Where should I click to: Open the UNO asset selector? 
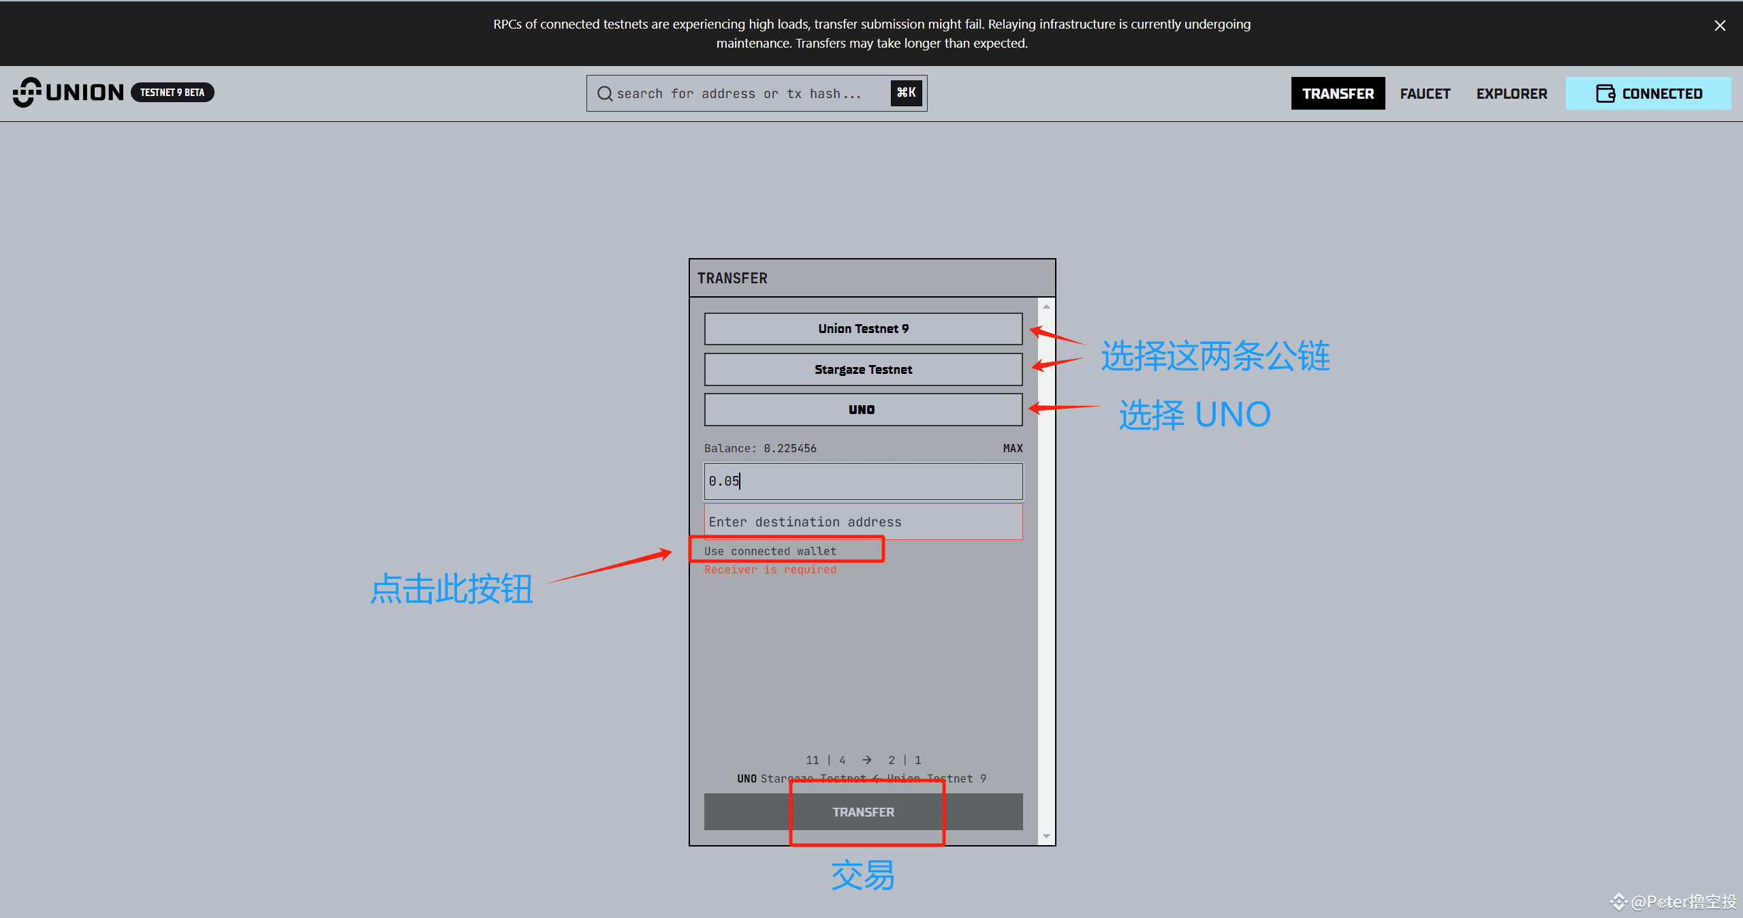pyautogui.click(x=863, y=409)
